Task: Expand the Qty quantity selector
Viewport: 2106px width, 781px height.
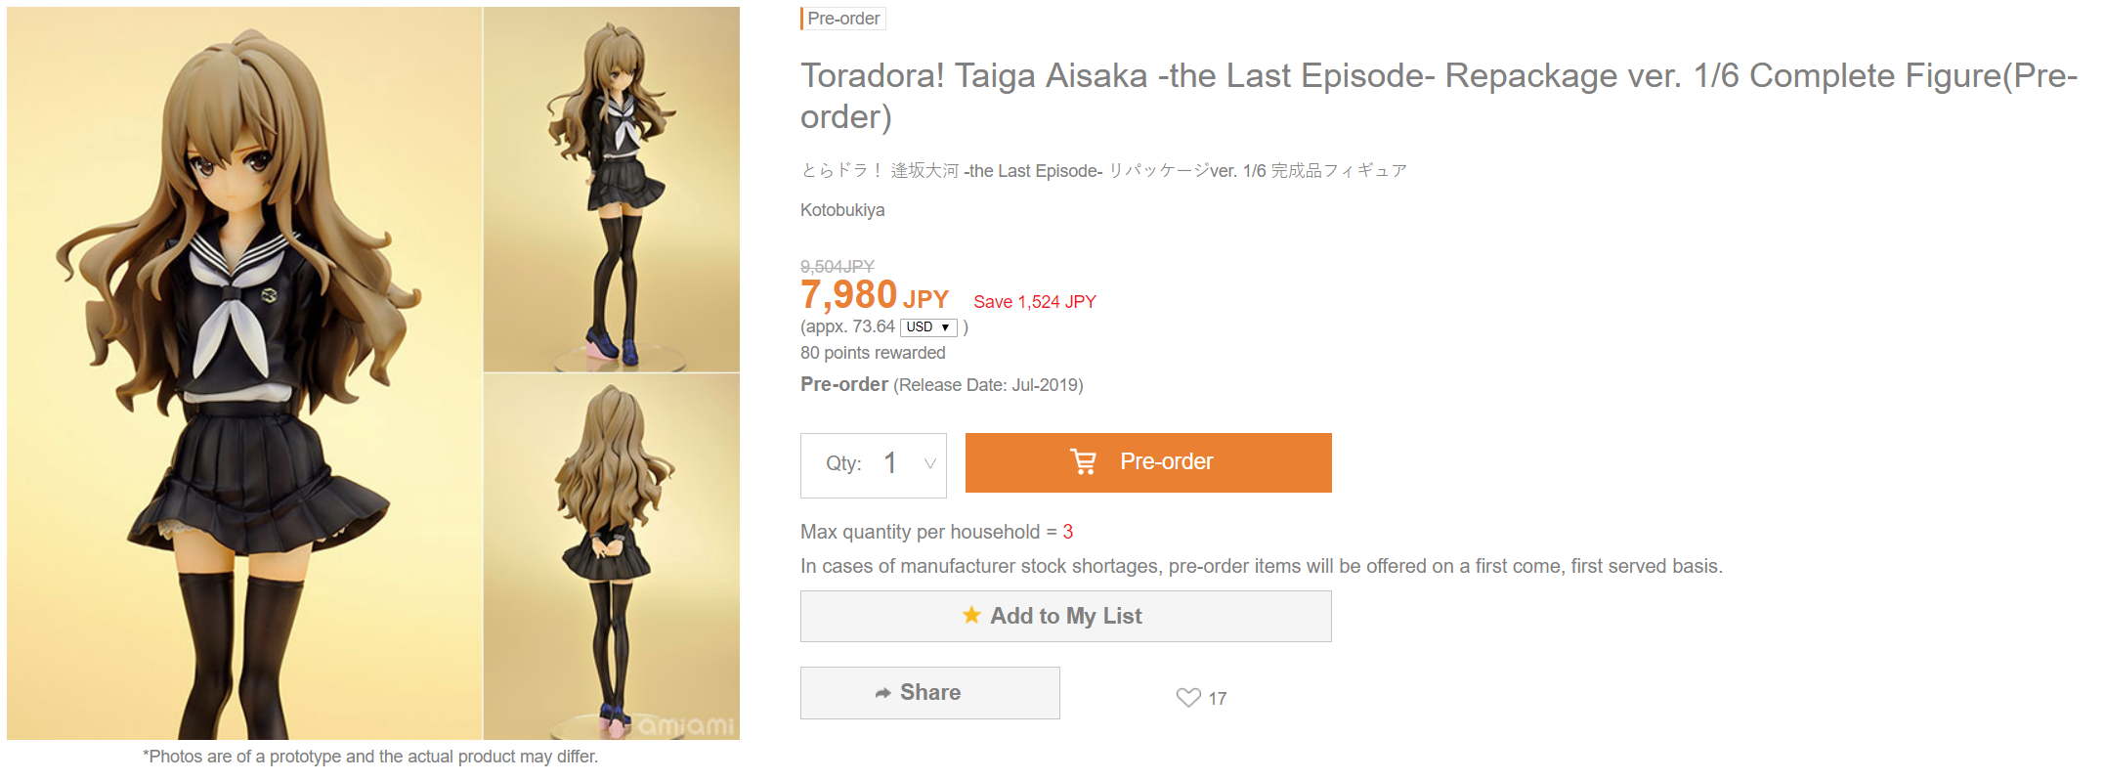Action: click(x=874, y=465)
